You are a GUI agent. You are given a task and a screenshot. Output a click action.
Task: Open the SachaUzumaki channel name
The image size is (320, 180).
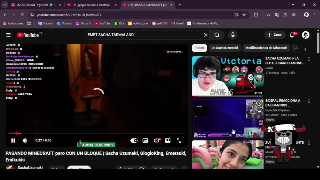click(30, 167)
